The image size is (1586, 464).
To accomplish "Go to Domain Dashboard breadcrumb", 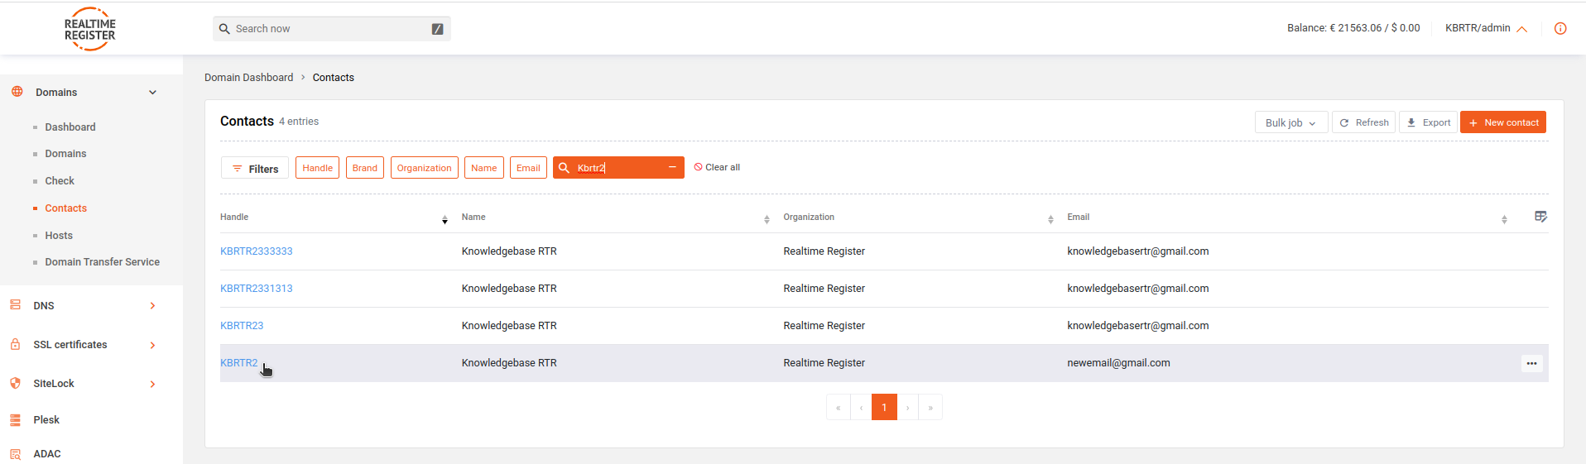I will (248, 78).
